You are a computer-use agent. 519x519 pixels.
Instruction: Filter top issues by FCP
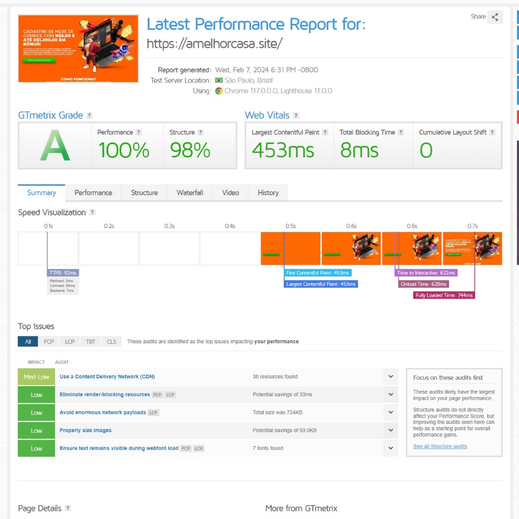coord(49,342)
